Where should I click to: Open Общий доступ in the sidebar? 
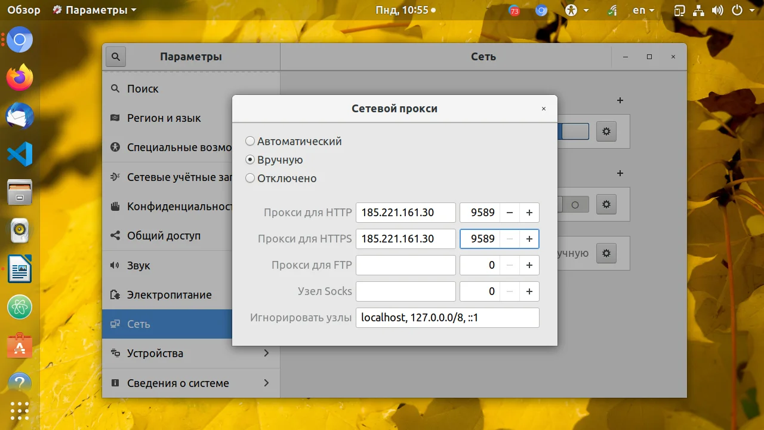click(x=167, y=236)
